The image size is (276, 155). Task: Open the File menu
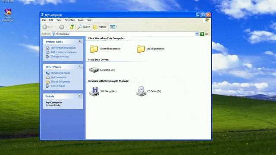click(x=44, y=20)
